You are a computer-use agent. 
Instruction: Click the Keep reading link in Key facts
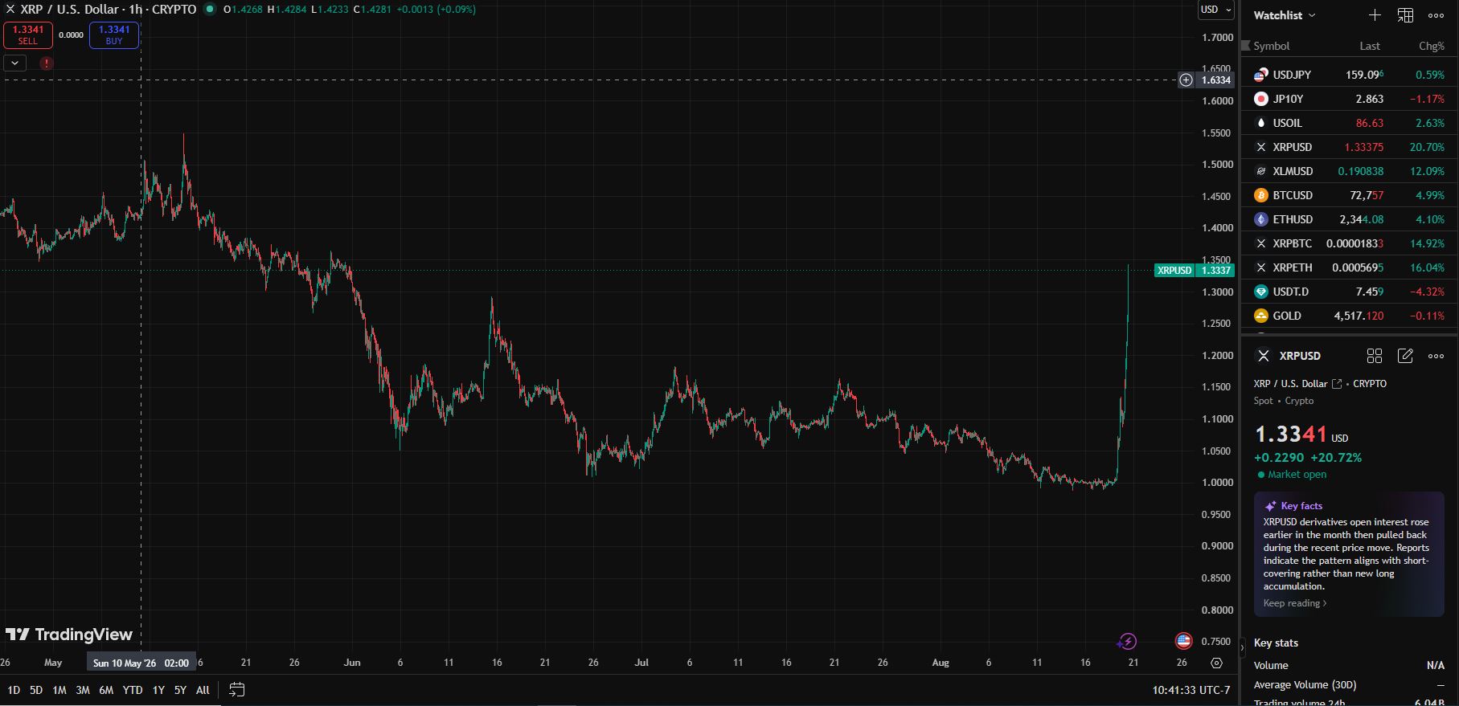click(x=1294, y=603)
